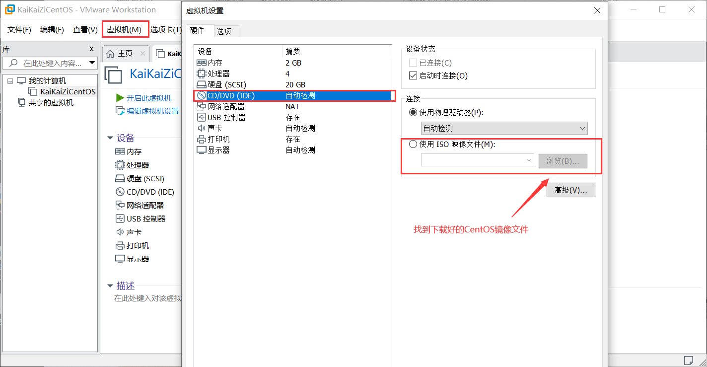The height and width of the screenshot is (367, 707).
Task: Click the 摘要 column header in settings list
Action: (337, 51)
